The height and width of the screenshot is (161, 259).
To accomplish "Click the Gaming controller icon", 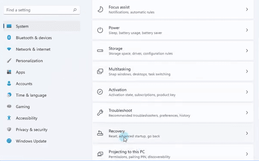I will pyautogui.click(x=9, y=106).
